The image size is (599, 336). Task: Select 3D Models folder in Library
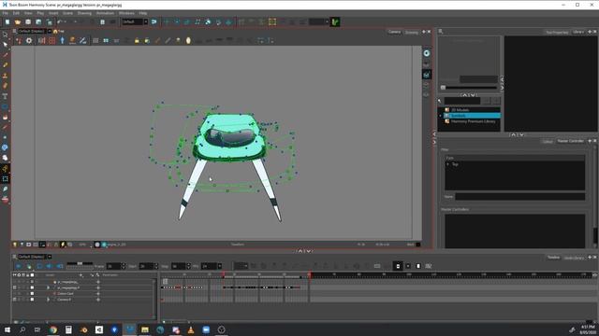tap(460, 110)
